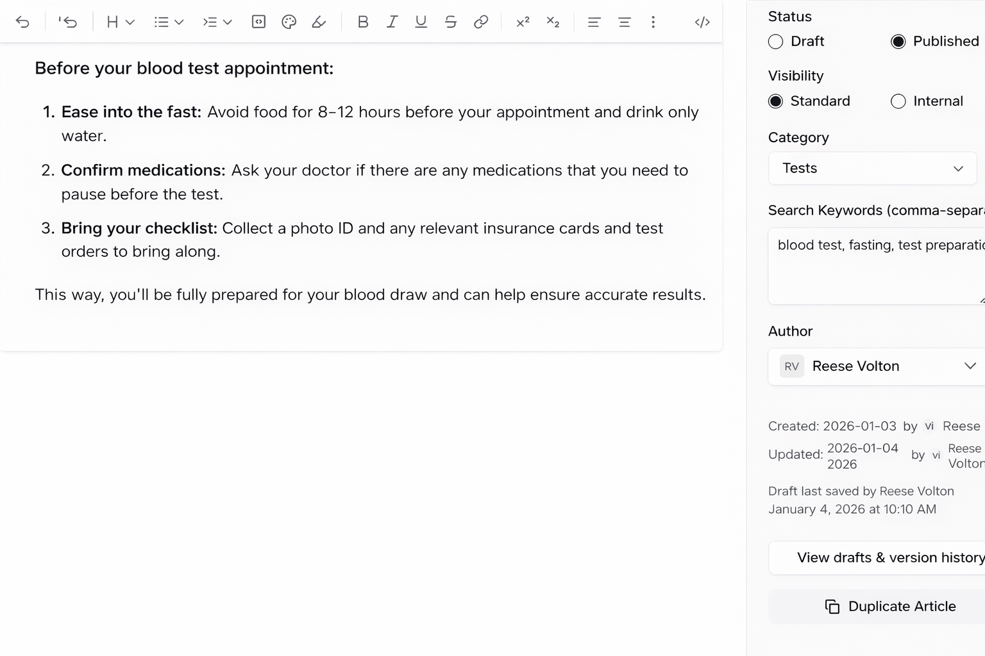Viewport: 985px width, 656px height.
Task: Click the Duplicate Article button
Action: tap(877, 607)
